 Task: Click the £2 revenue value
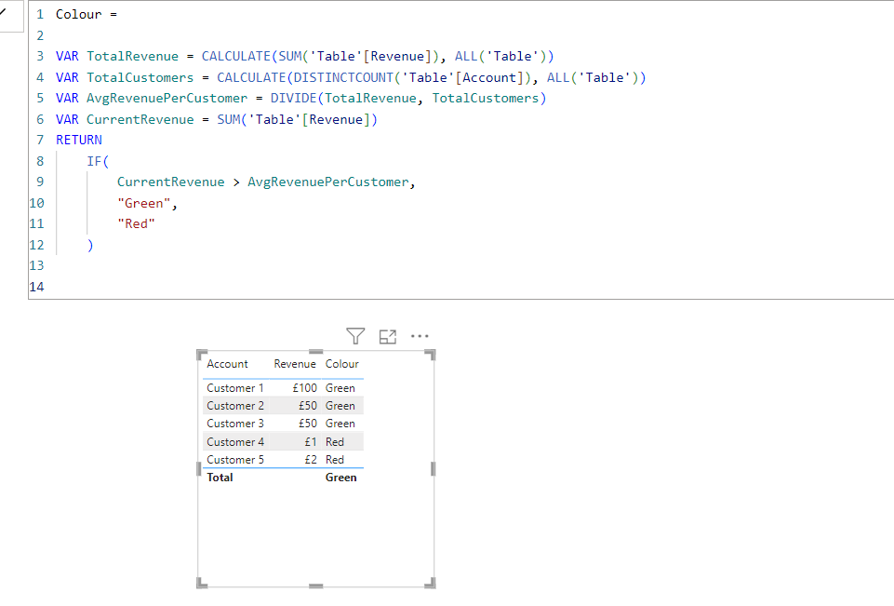point(311,459)
